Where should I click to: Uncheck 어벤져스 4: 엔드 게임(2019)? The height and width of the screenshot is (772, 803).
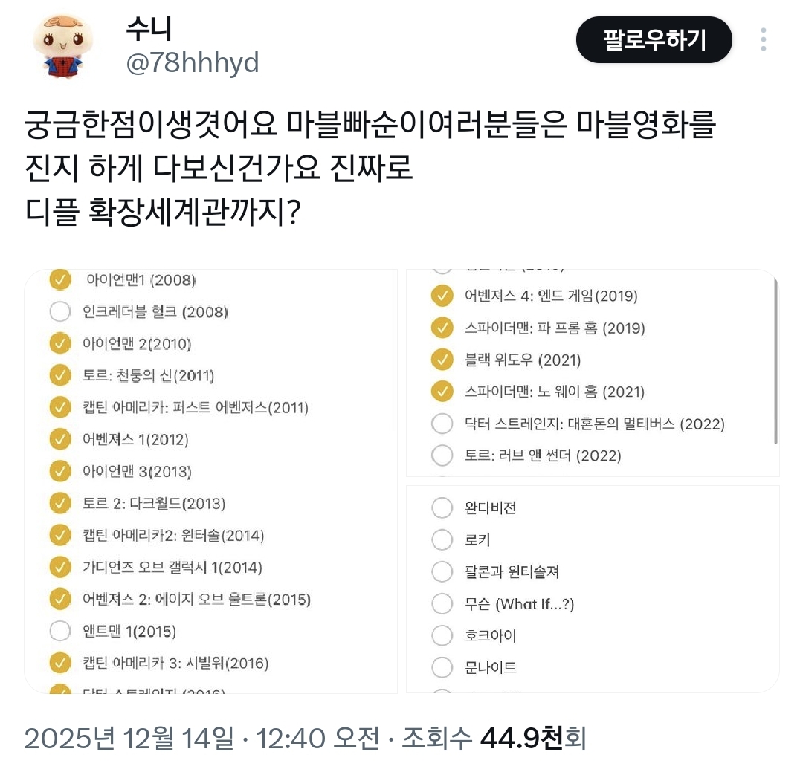pyautogui.click(x=442, y=296)
